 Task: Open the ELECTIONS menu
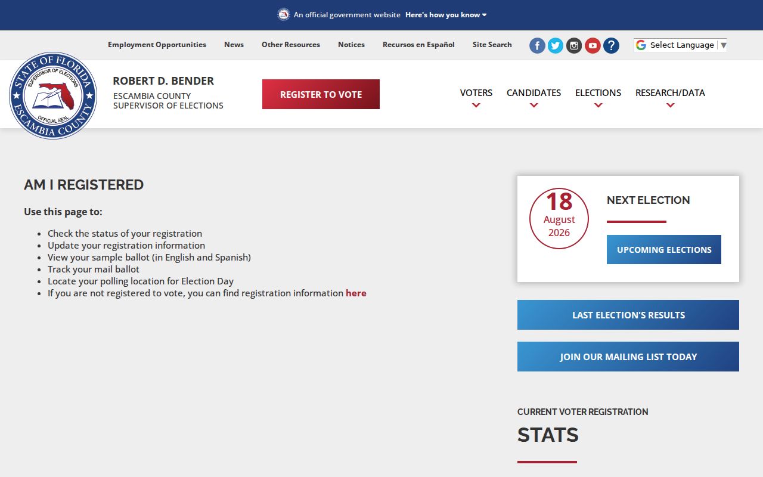tap(598, 93)
